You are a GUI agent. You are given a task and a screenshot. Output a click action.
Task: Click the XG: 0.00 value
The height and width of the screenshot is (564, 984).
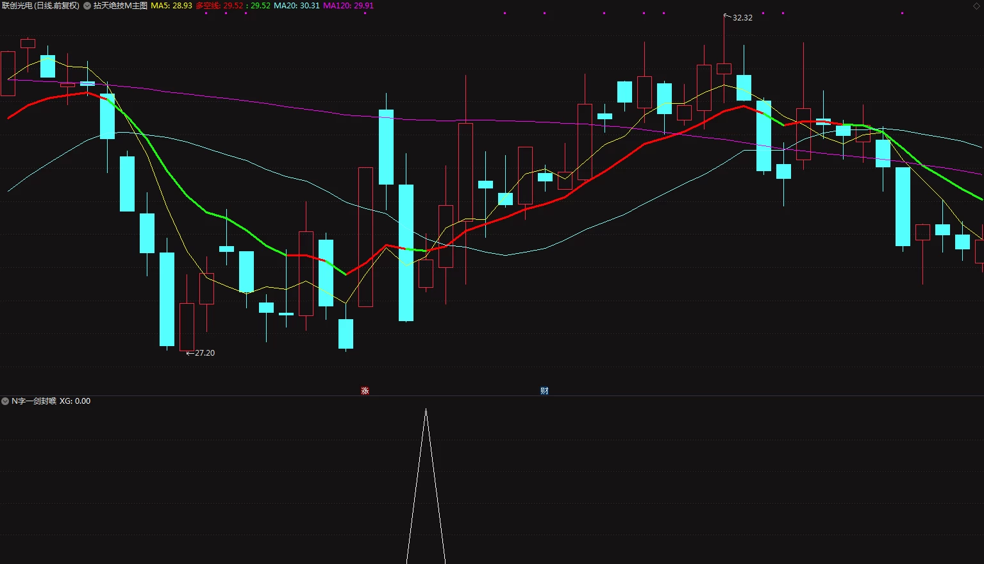tap(75, 401)
